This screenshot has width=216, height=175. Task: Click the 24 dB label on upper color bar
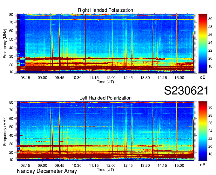click(x=210, y=42)
